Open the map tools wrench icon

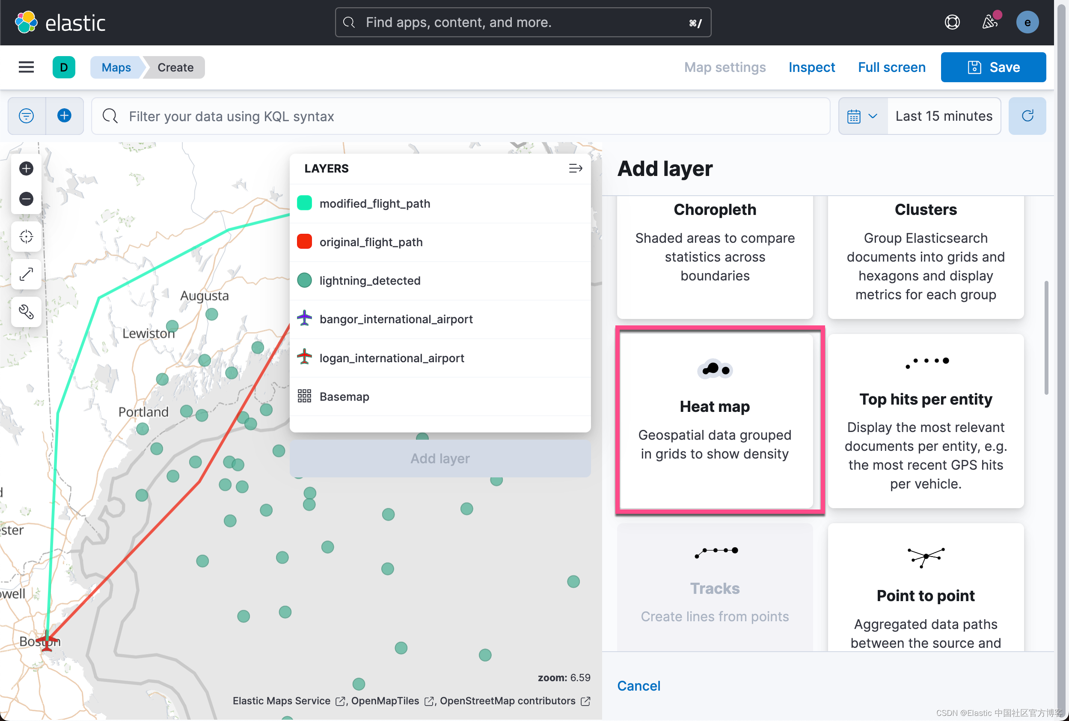tap(26, 312)
